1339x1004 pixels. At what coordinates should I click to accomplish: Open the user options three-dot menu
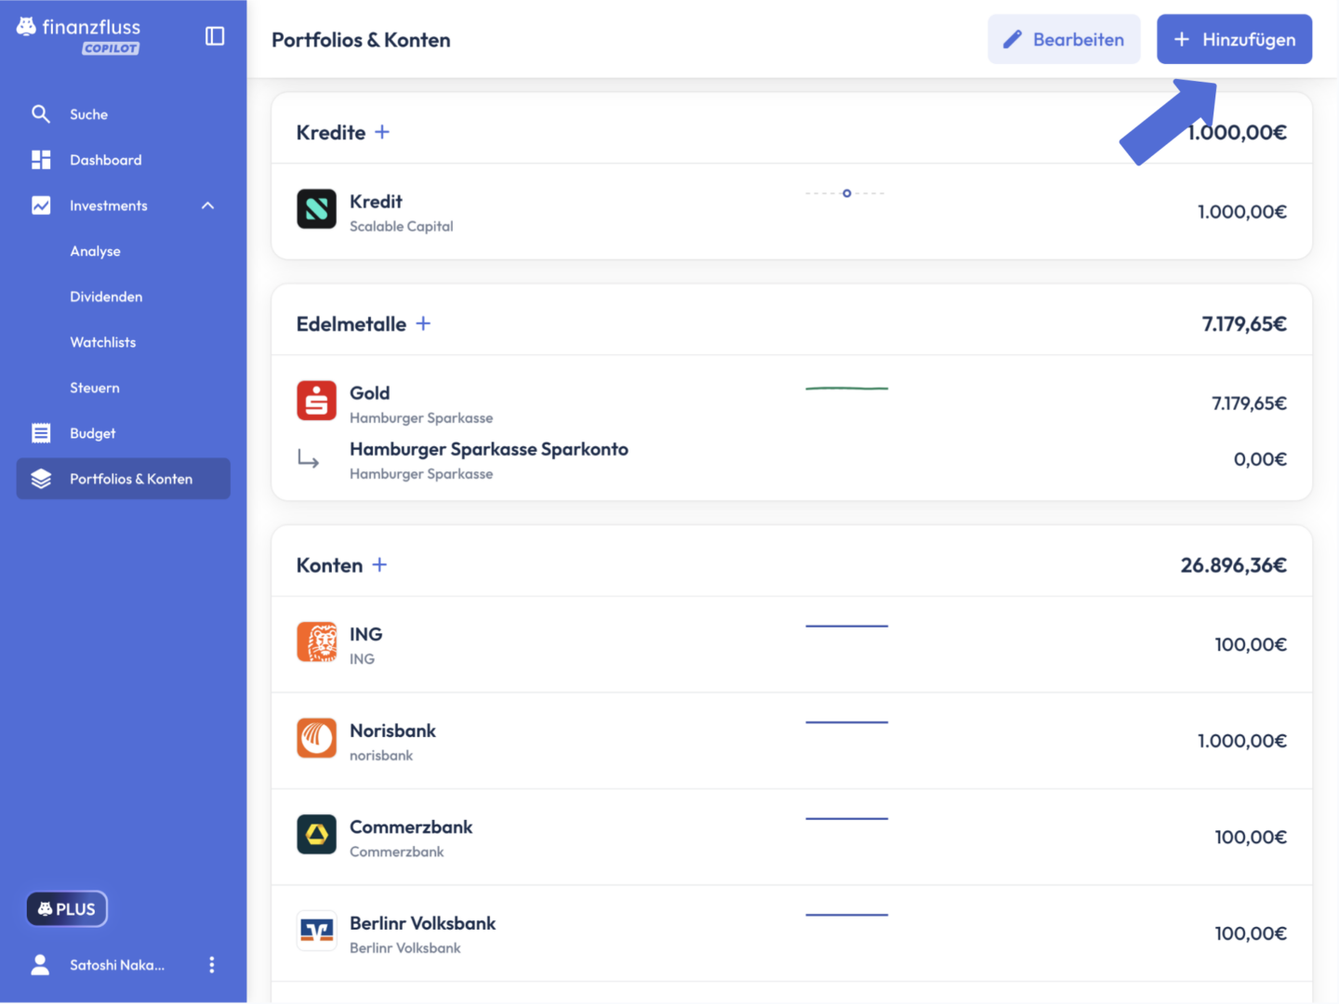click(212, 965)
